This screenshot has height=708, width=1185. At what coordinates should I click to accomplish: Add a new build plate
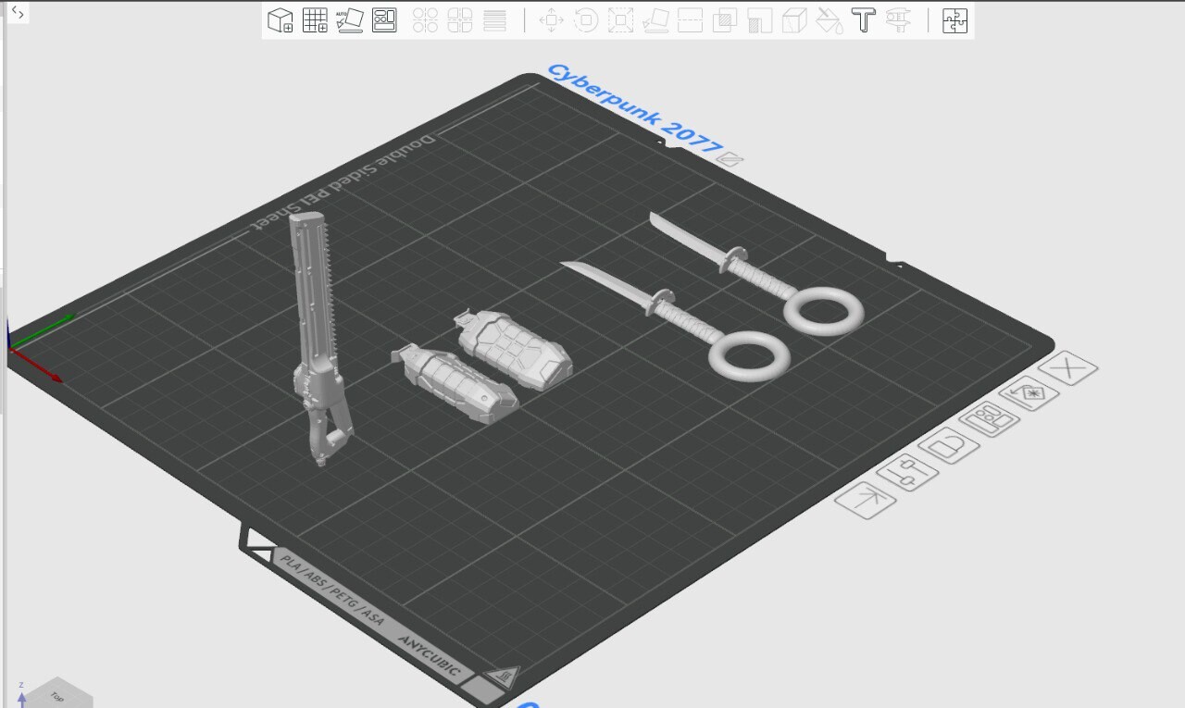316,20
